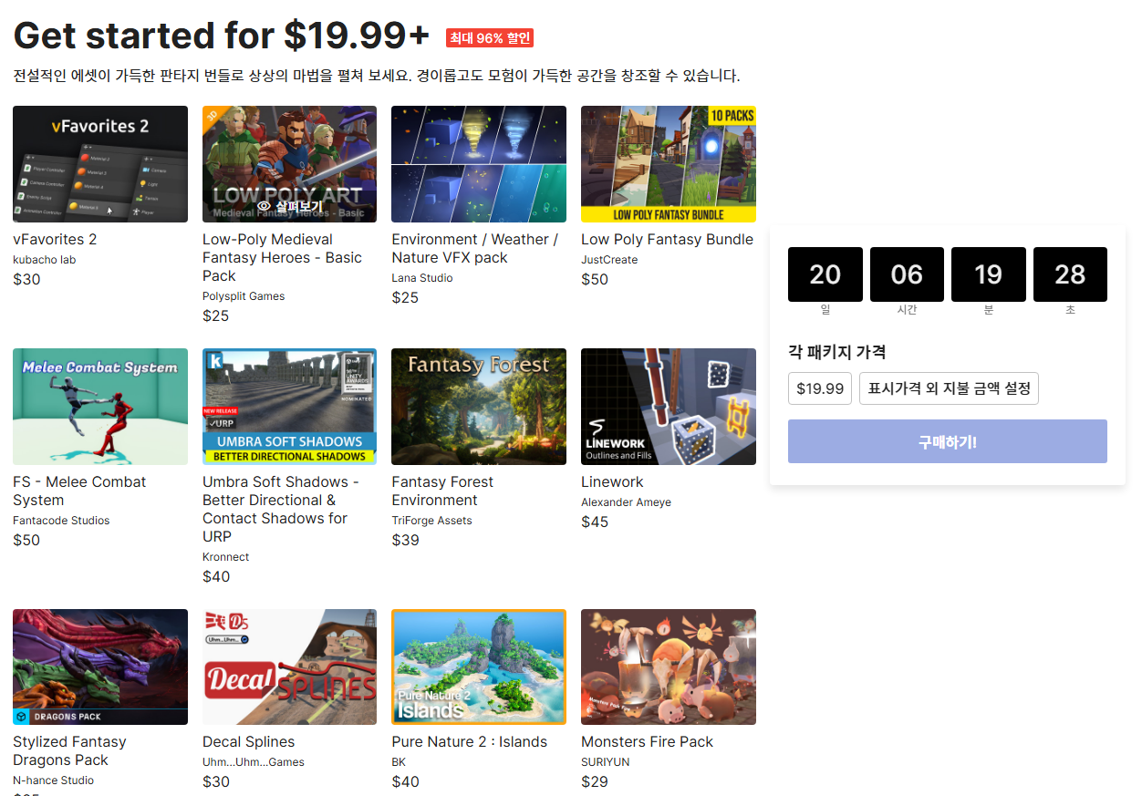Click the 최대 96% 할인 discount badge

[x=490, y=38]
